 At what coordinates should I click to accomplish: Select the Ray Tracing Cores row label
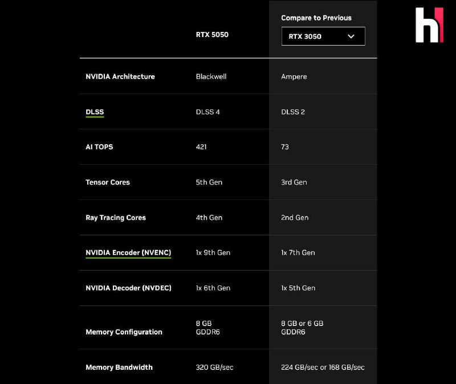point(116,218)
